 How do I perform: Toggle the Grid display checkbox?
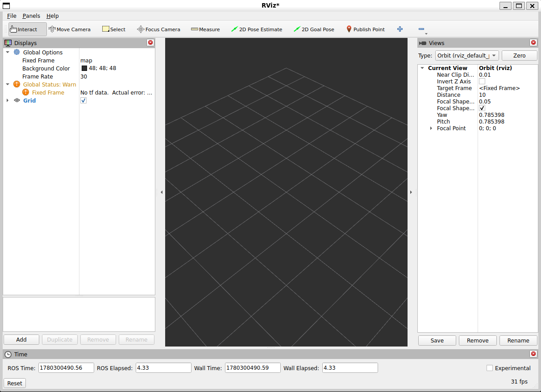coord(83,100)
